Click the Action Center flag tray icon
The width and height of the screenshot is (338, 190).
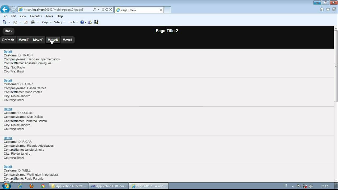(x=299, y=186)
